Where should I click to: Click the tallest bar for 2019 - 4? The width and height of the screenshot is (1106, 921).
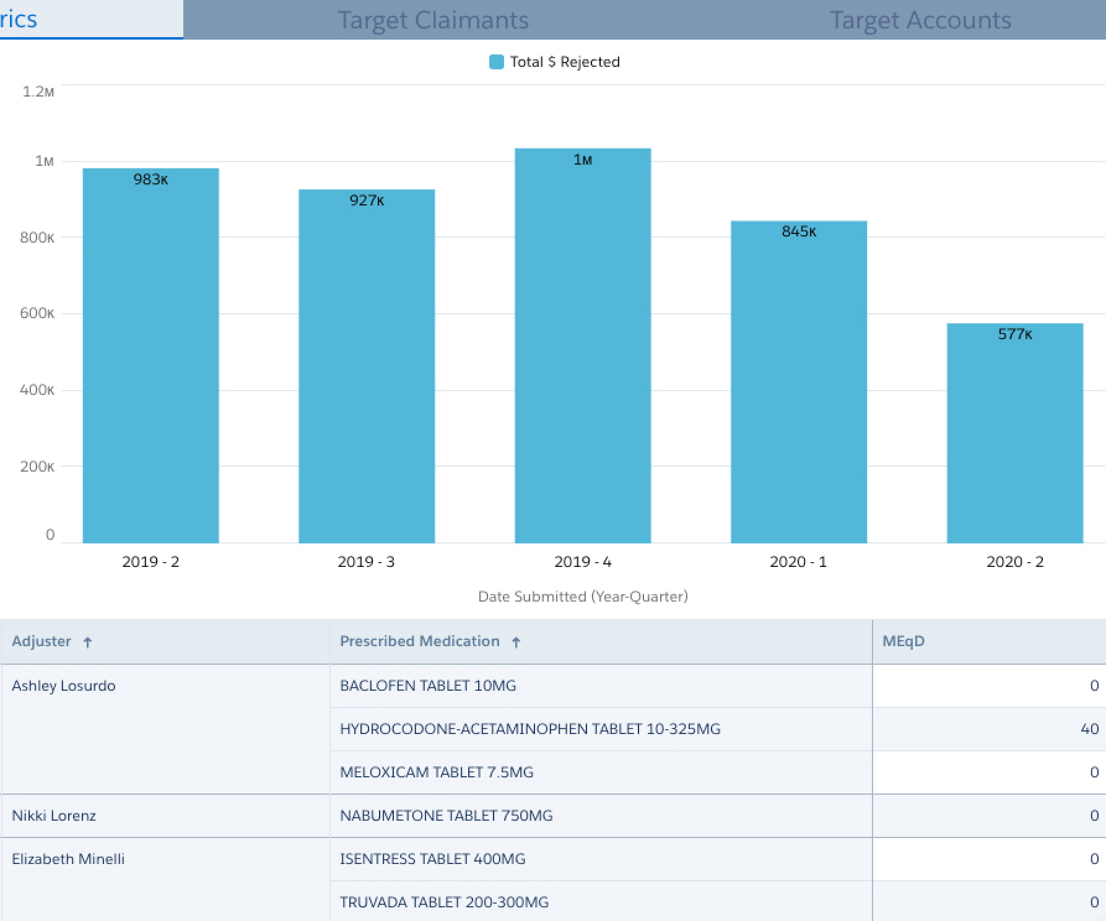pyautogui.click(x=583, y=346)
